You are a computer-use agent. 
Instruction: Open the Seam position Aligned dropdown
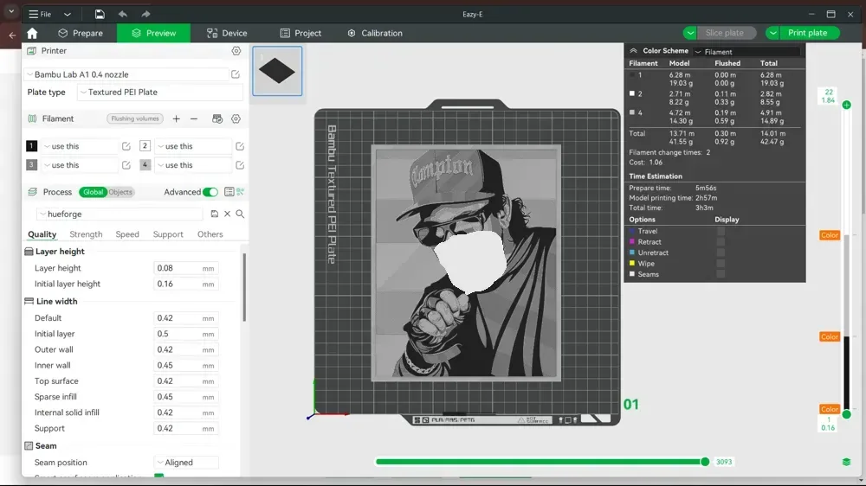tap(185, 463)
